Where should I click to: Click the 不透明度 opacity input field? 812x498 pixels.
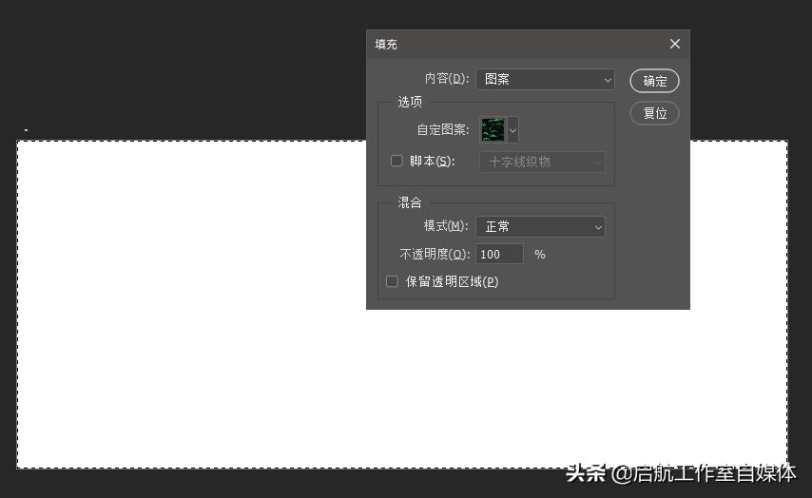coord(500,254)
